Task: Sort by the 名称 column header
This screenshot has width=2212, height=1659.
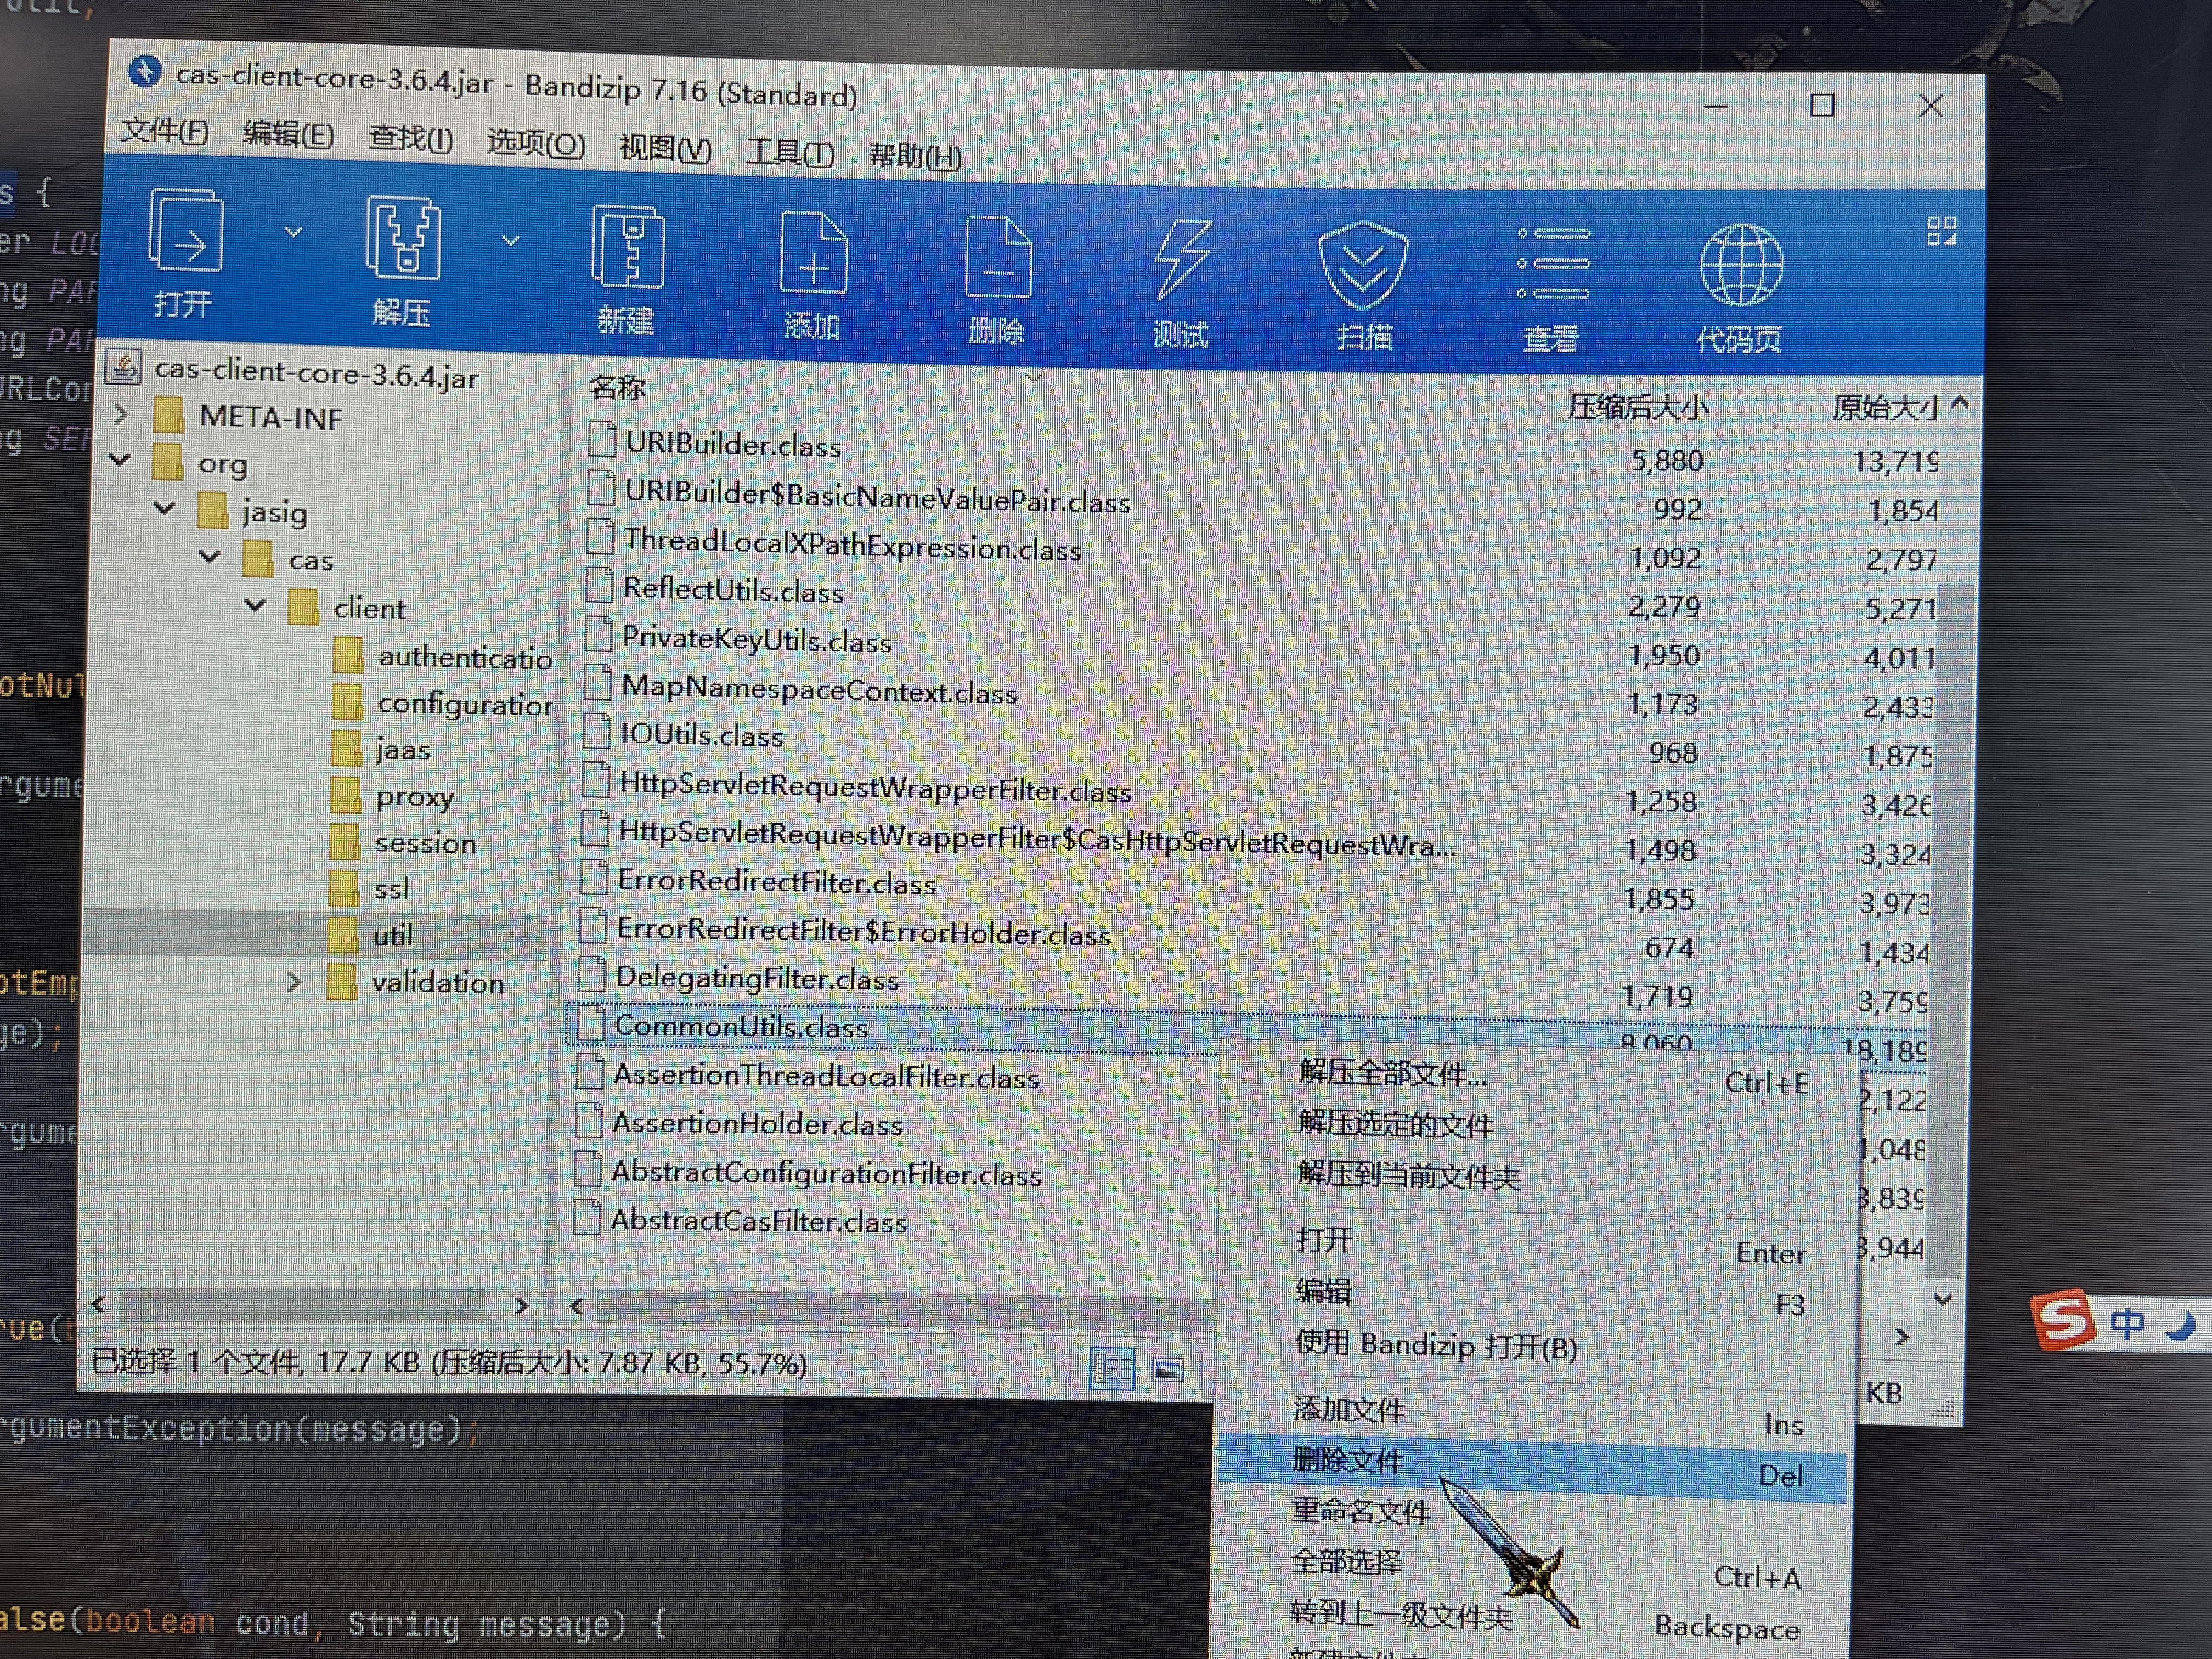Action: [618, 387]
